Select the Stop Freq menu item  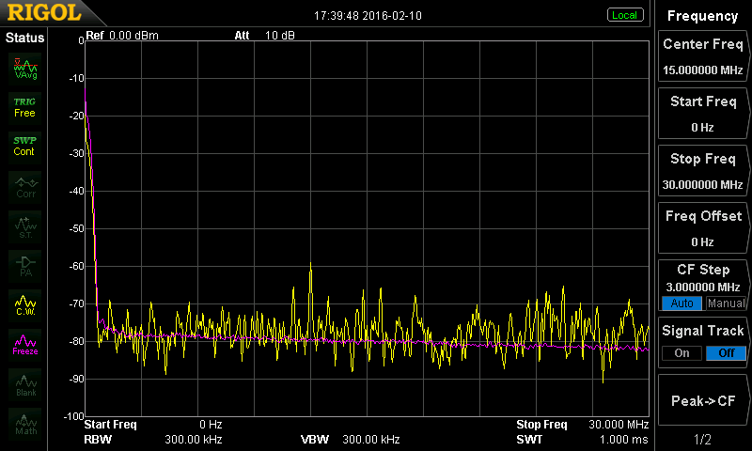702,169
